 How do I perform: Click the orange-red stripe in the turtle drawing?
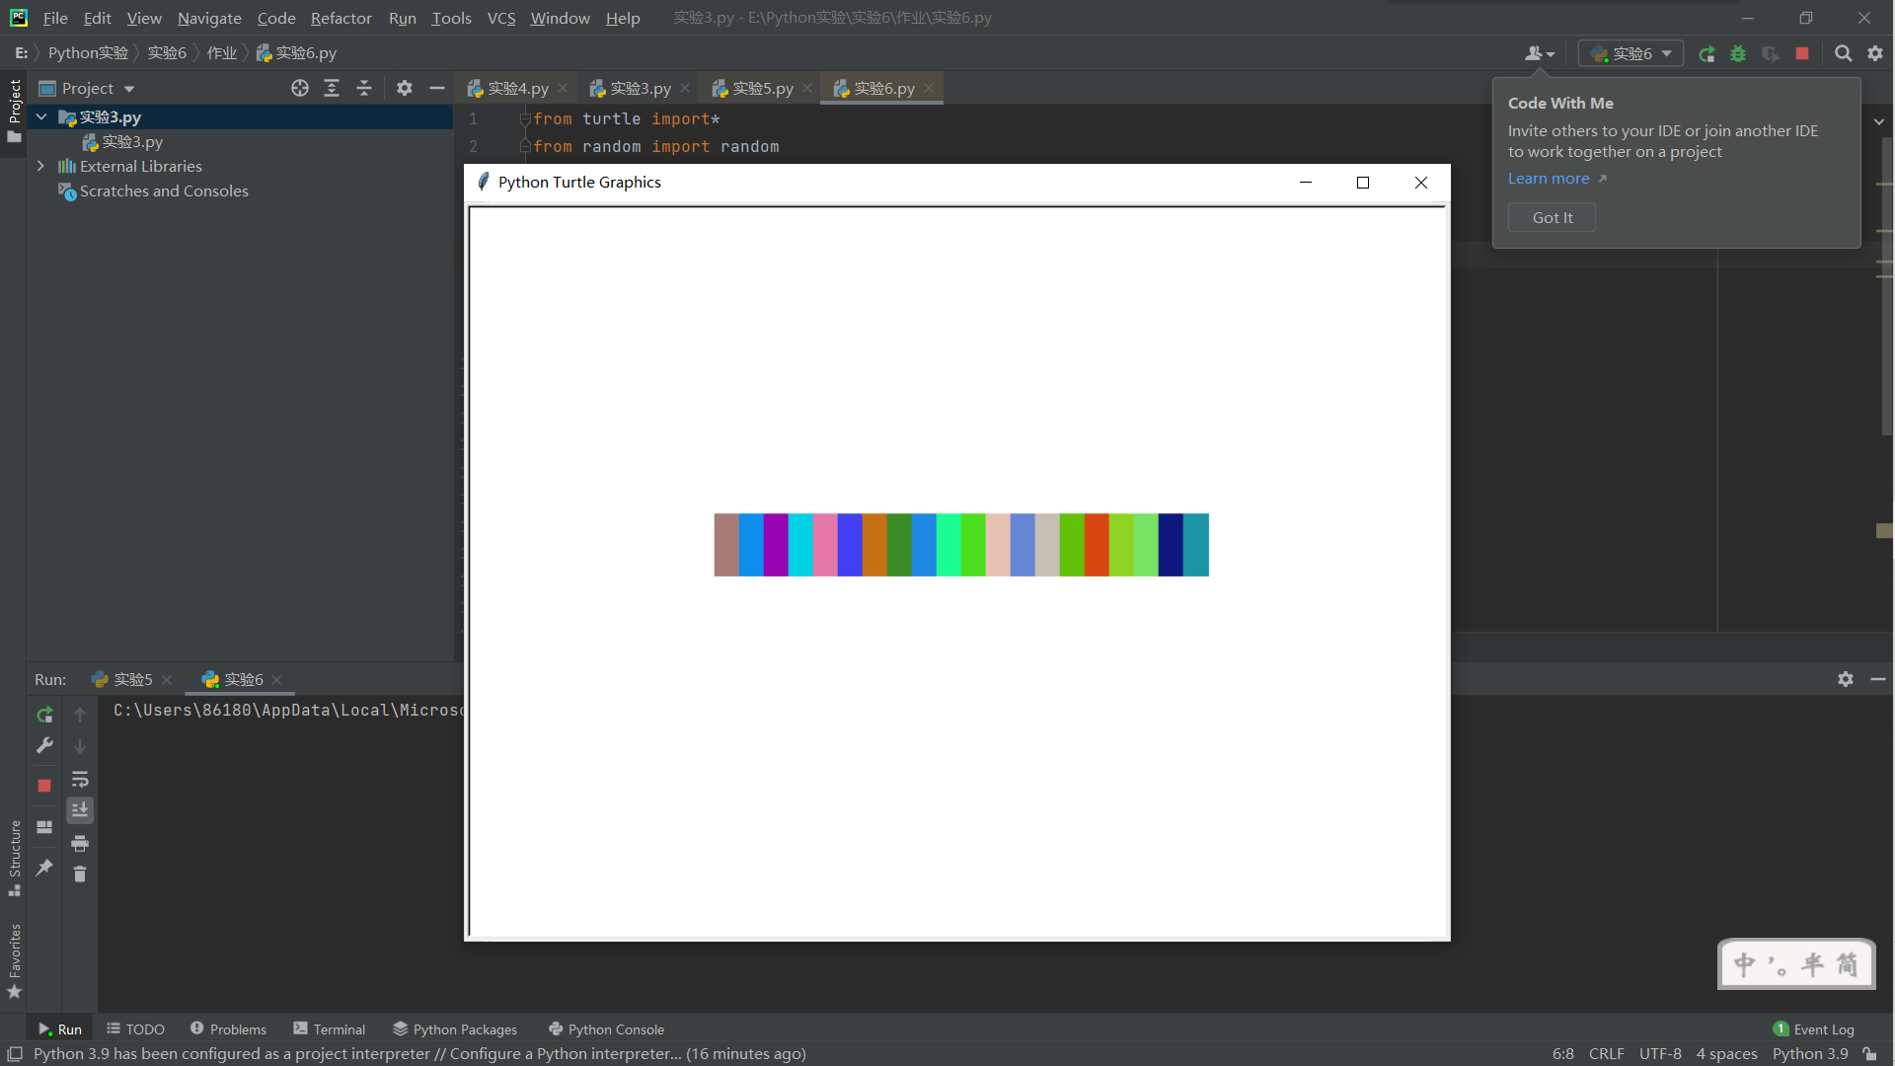1097,545
